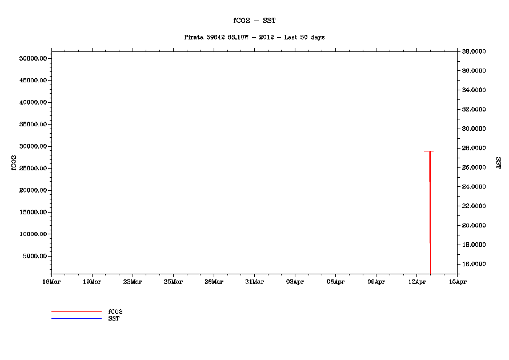Click the 5000.00 value on left axis
Image resolution: width=509 pixels, height=360 pixels.
click(34, 256)
